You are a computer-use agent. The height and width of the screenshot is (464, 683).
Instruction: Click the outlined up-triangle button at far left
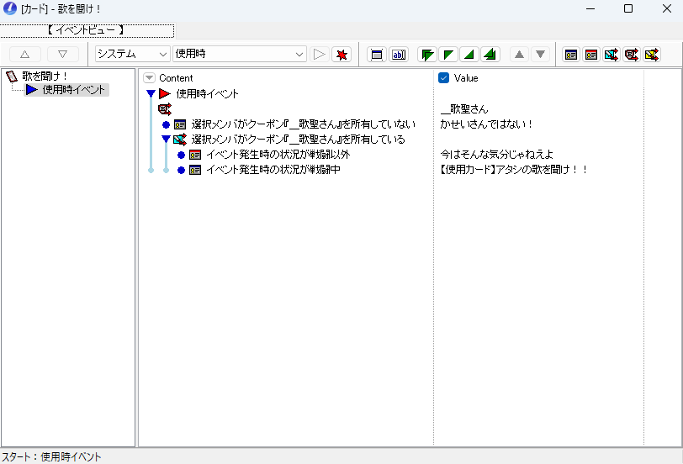click(24, 55)
